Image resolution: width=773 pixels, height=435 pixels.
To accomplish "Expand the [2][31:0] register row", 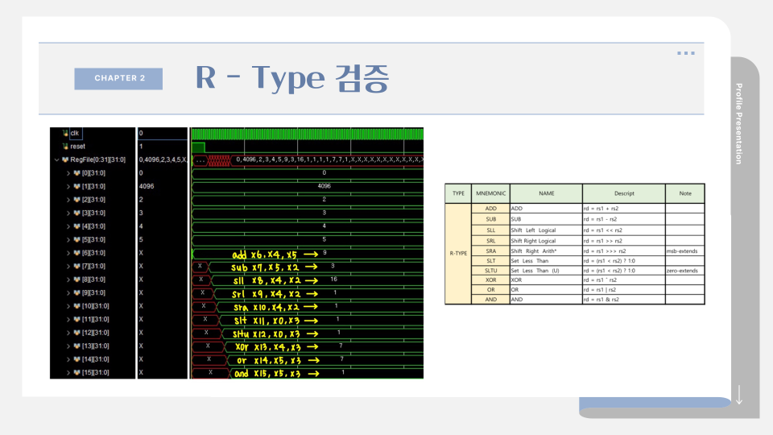I will 68,200.
